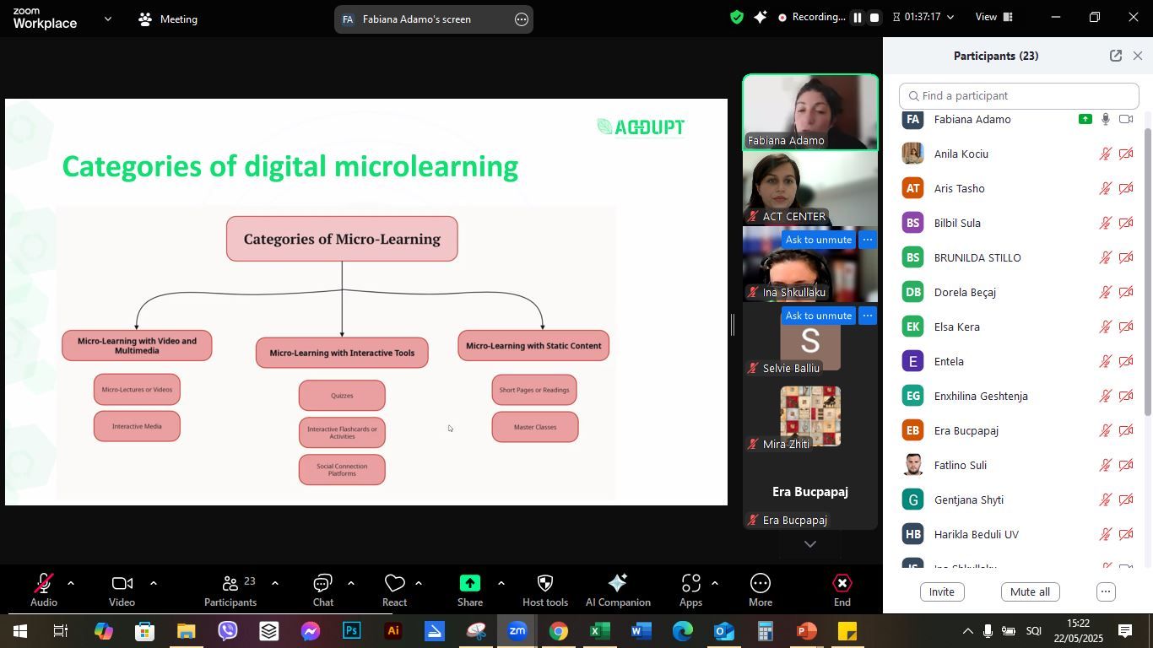Toggle the Video camera on
Image resolution: width=1153 pixels, height=648 pixels.
pos(122,590)
